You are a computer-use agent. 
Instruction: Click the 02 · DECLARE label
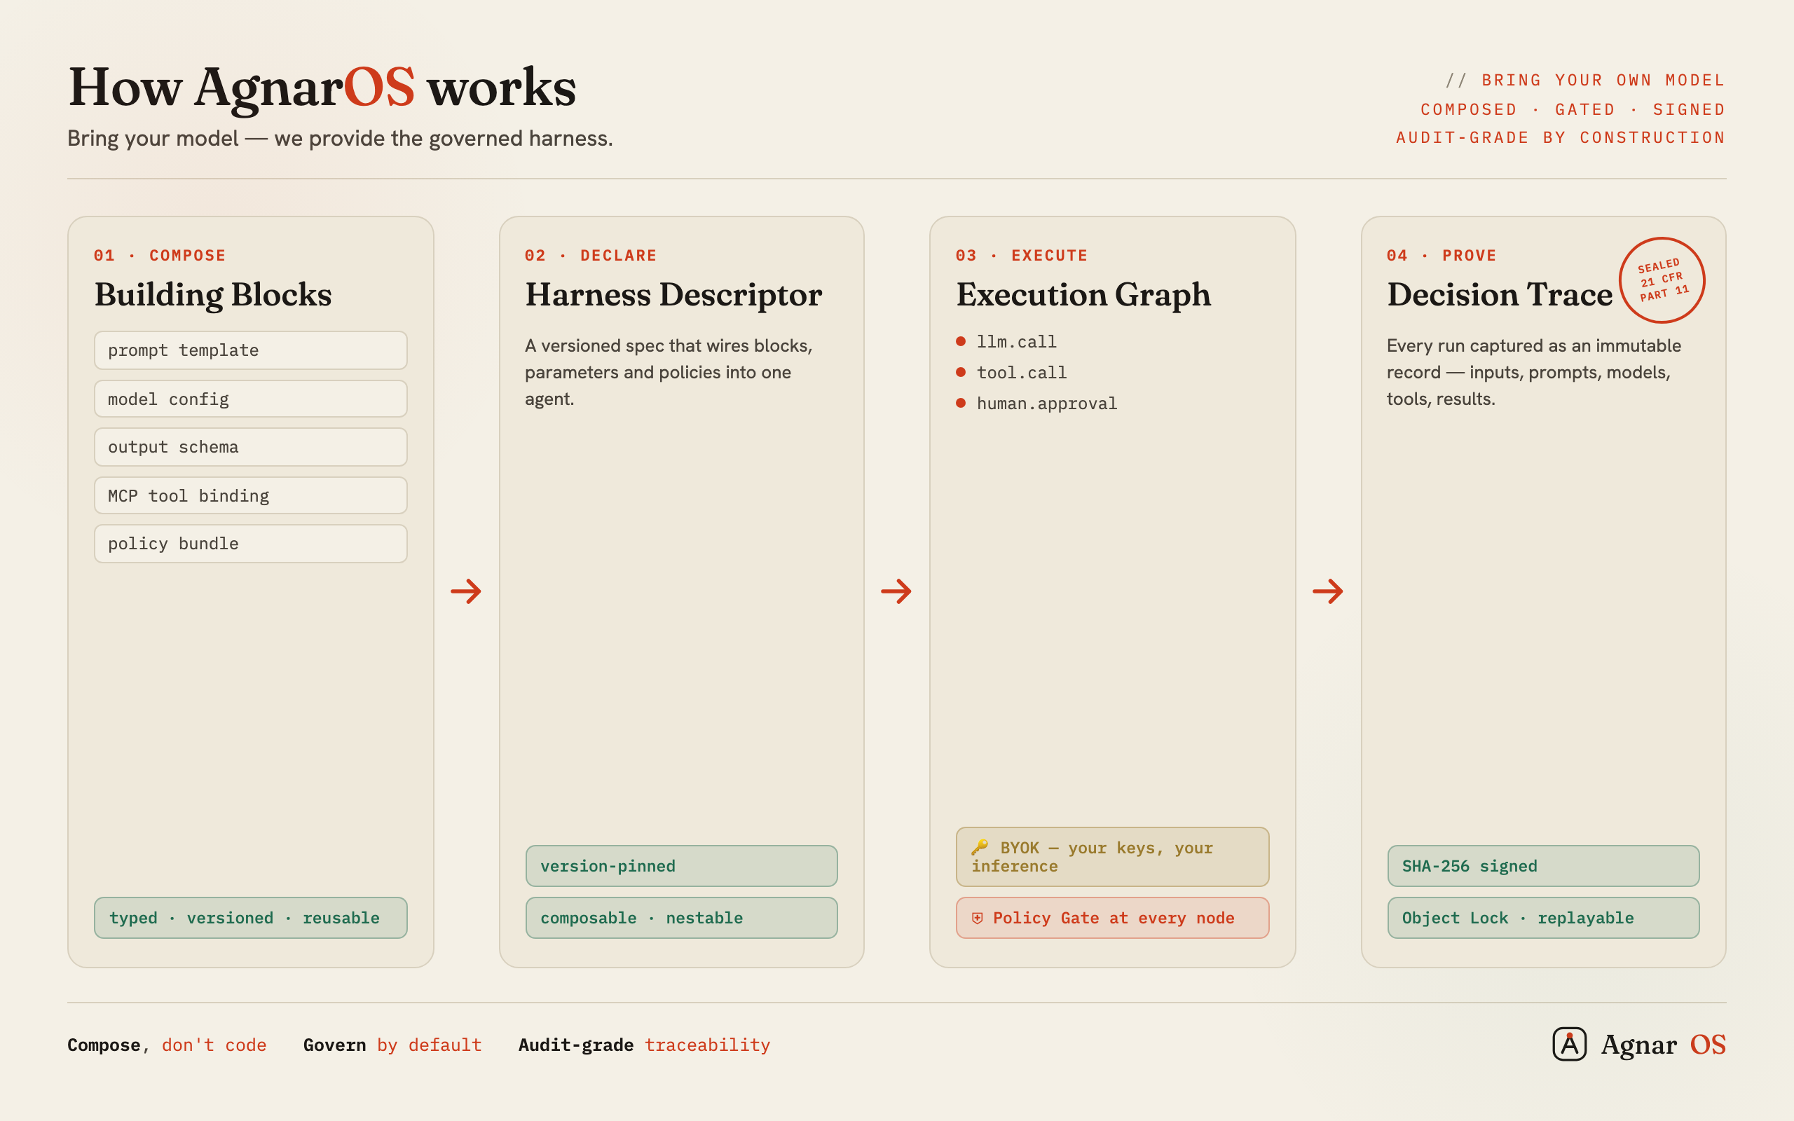tap(591, 255)
